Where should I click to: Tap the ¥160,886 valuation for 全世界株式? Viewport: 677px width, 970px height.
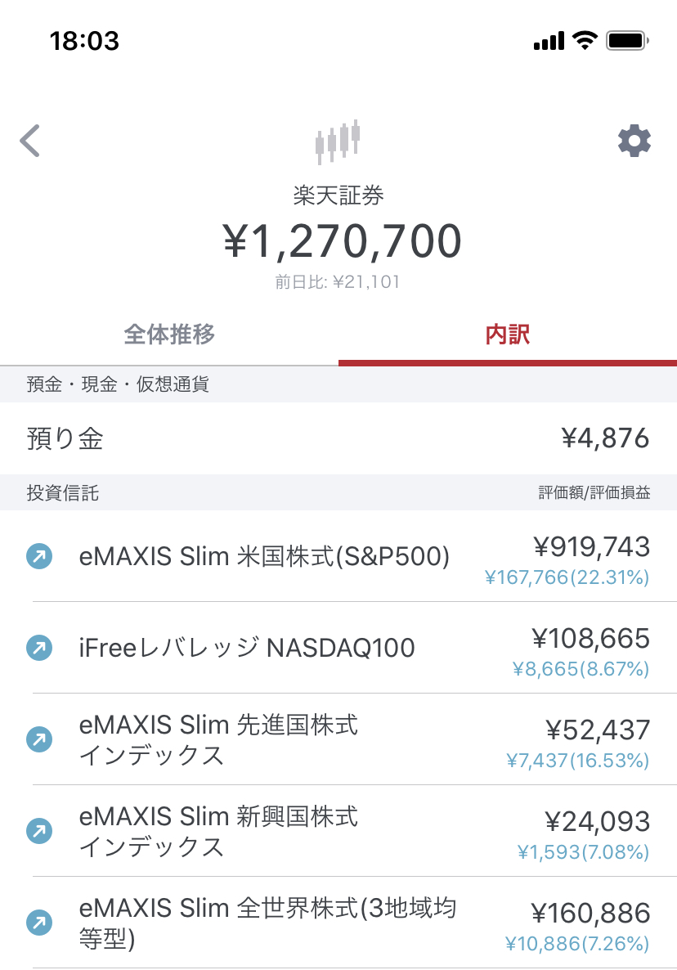tap(591, 913)
